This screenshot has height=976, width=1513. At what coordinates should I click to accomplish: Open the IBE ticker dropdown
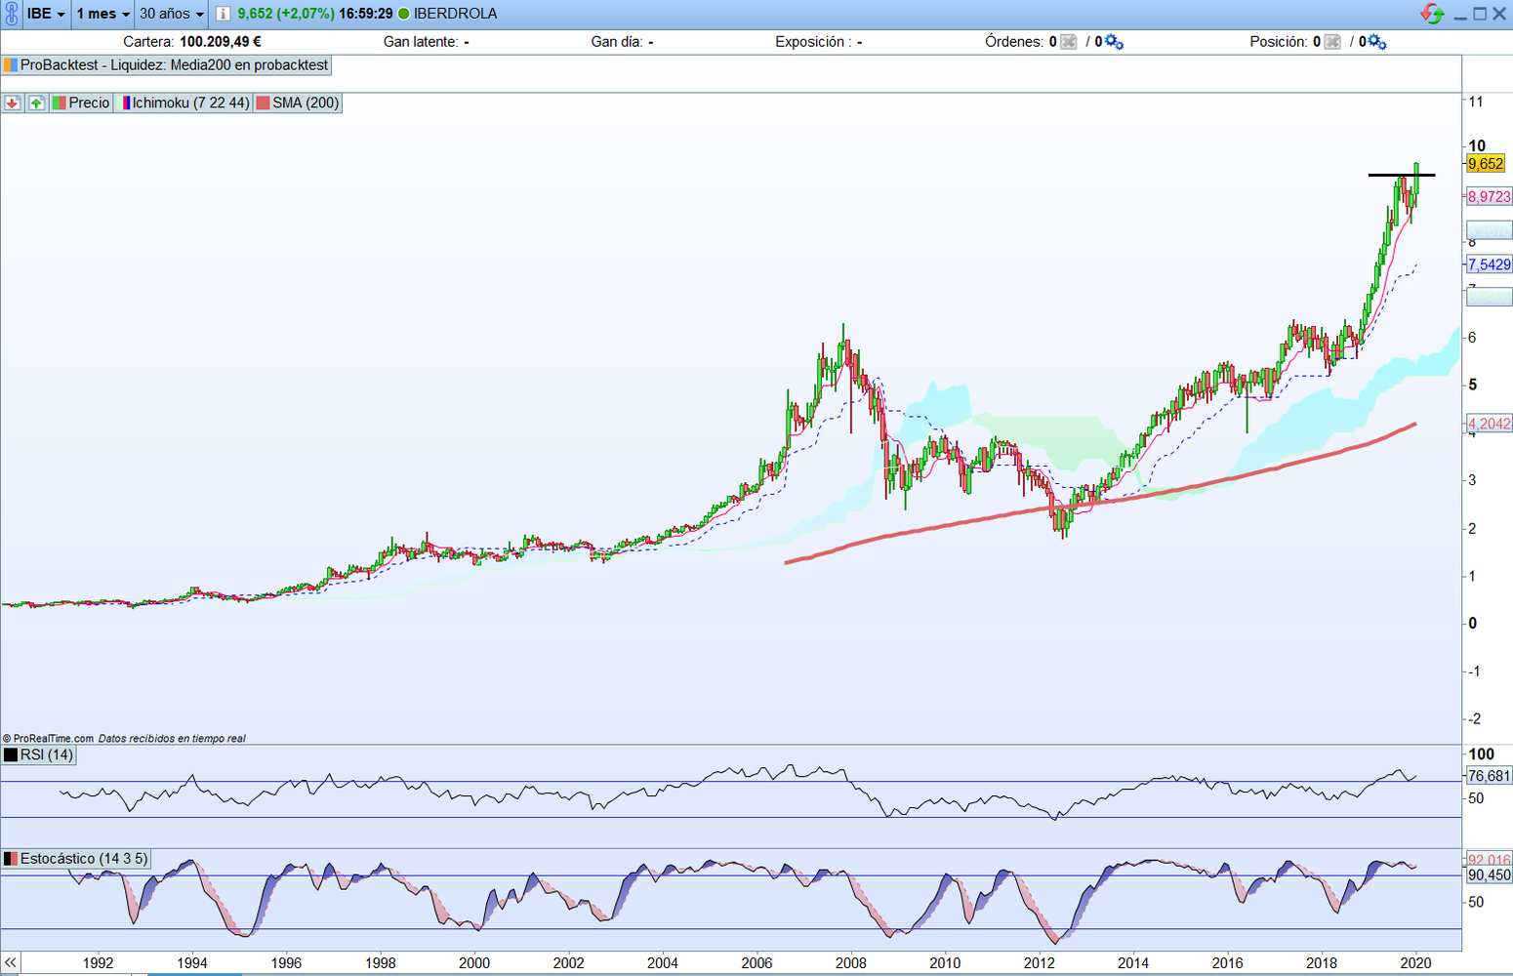tap(46, 14)
